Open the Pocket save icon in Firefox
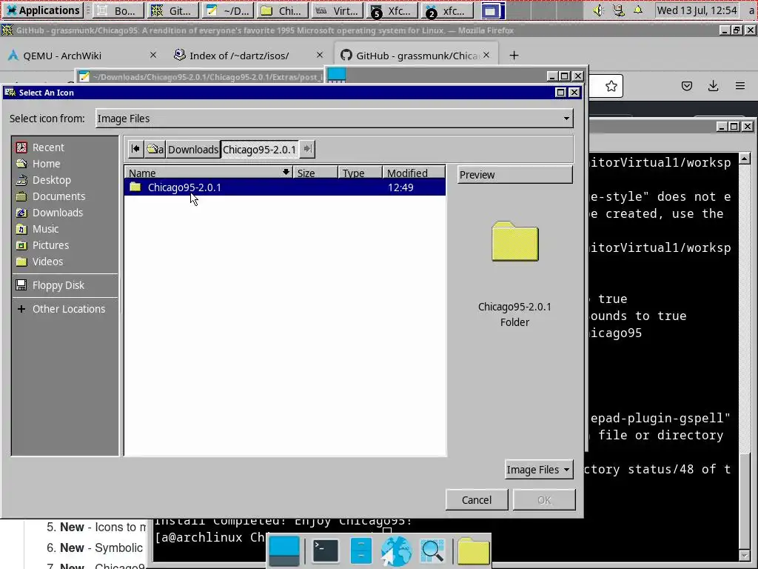758x569 pixels. 686,86
